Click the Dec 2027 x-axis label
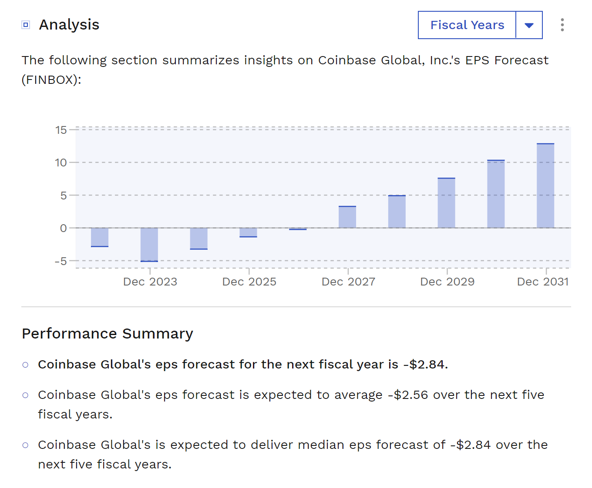This screenshot has width=592, height=488. [x=348, y=282]
